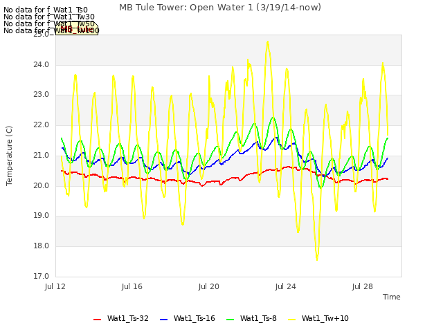Click the 18.0 y-axis tick label
This screenshot has width=443, height=332.
[42, 246]
